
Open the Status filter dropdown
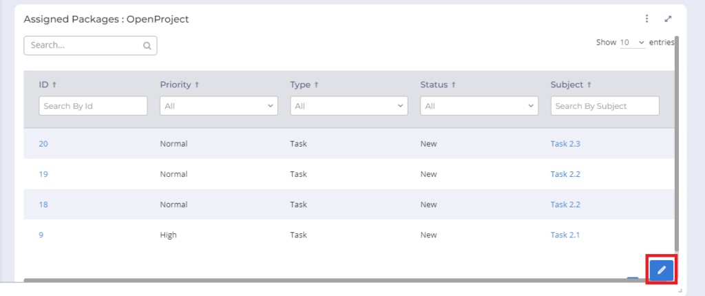click(x=479, y=106)
